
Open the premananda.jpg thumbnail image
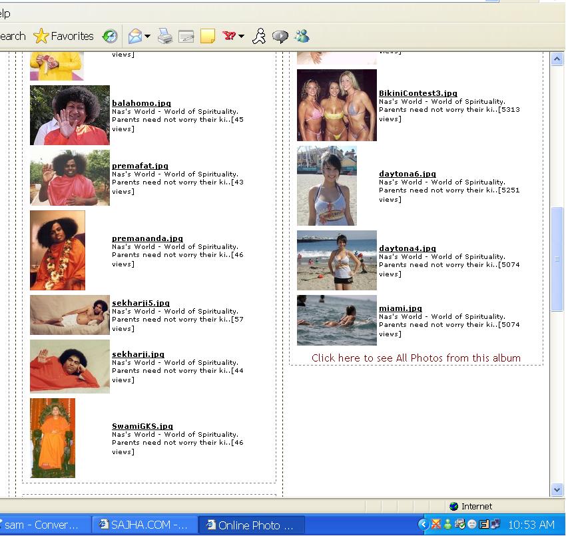coord(58,250)
